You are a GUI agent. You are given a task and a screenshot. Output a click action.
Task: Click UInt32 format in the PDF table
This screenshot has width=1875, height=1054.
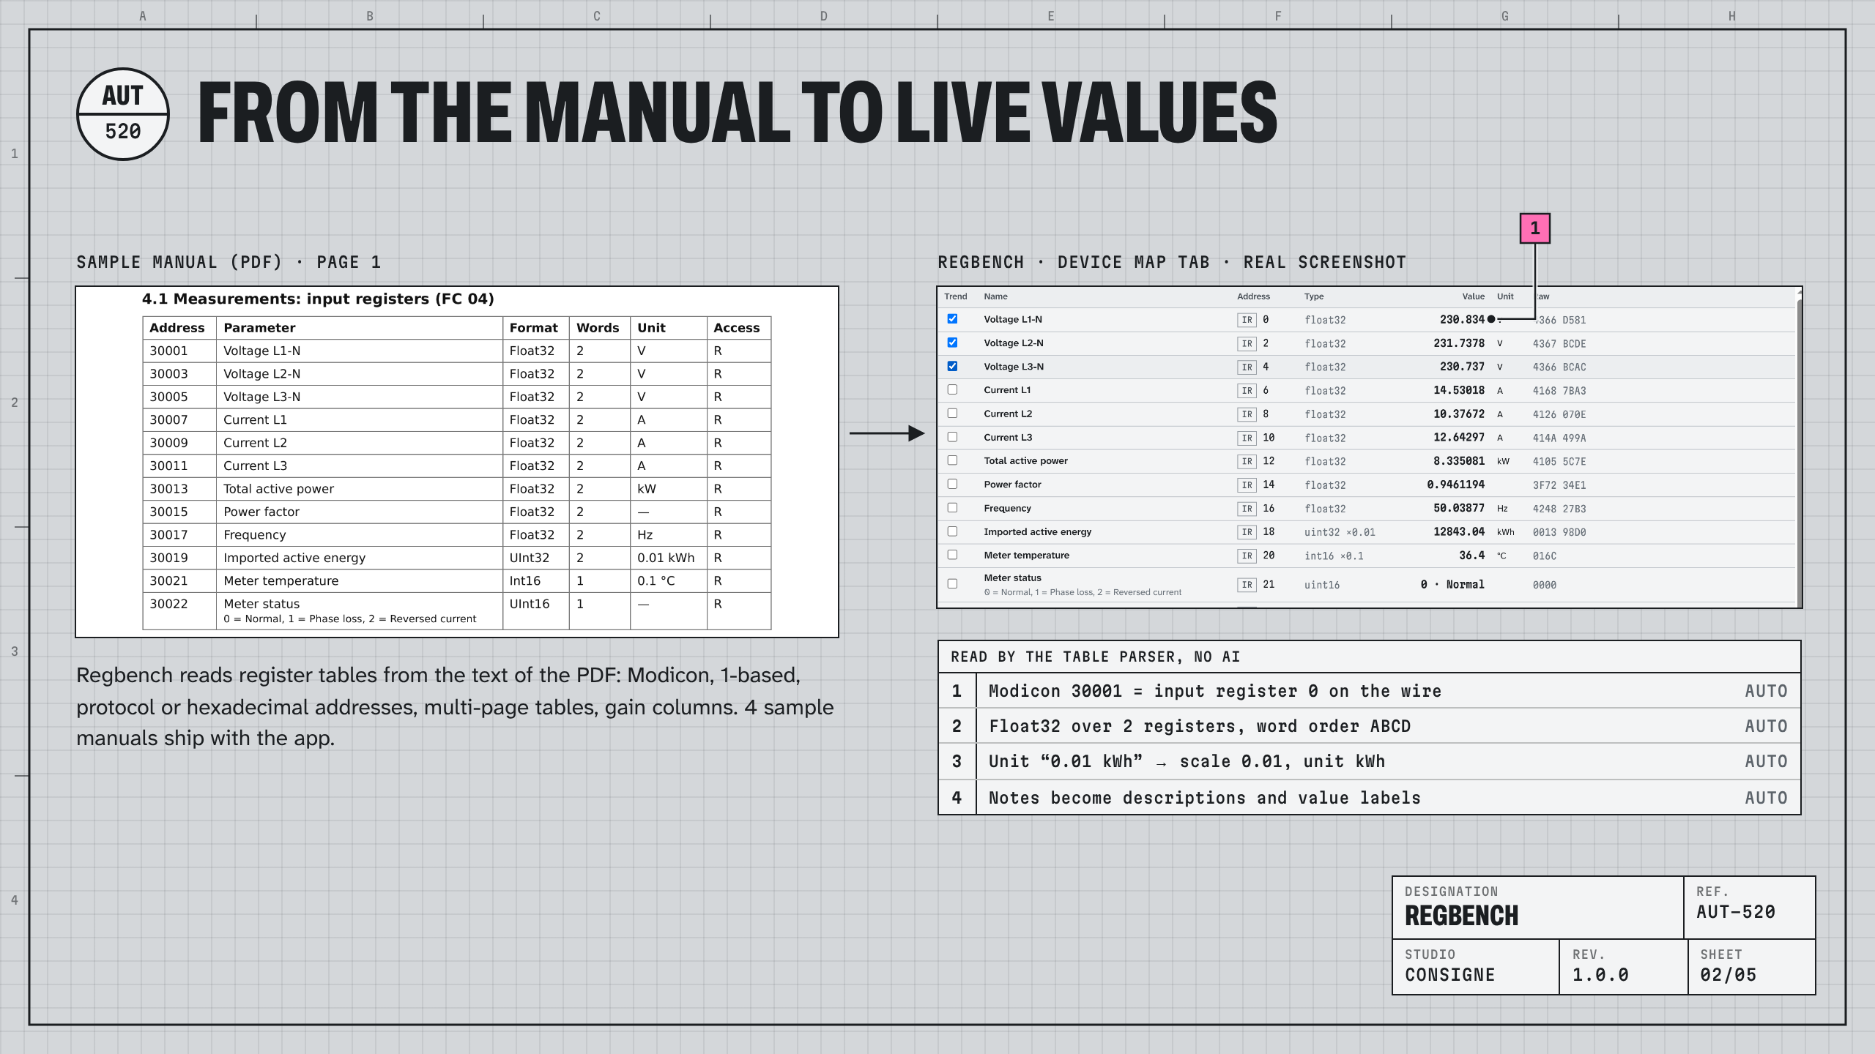(x=530, y=558)
